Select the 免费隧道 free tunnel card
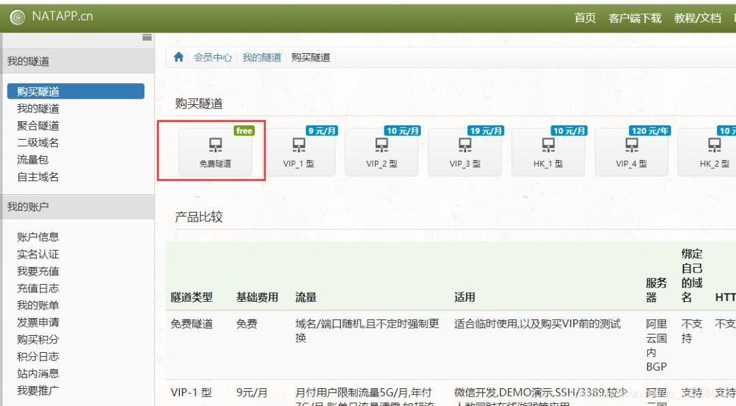This screenshot has height=406, width=736. coord(215,152)
